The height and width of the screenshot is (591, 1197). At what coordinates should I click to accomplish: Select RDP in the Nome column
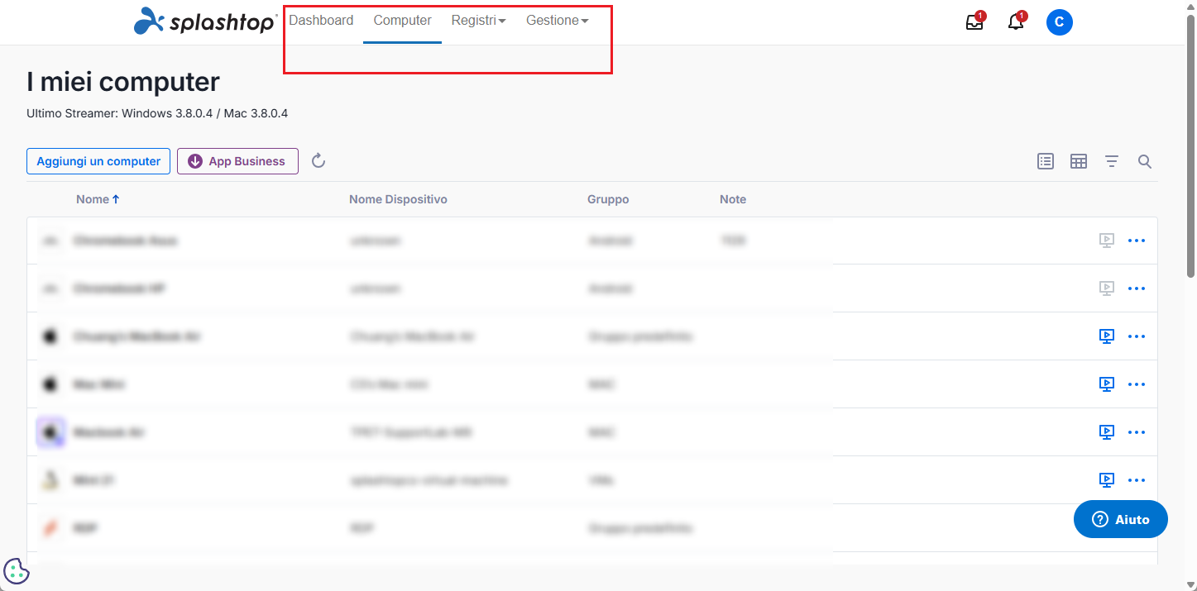(x=85, y=528)
